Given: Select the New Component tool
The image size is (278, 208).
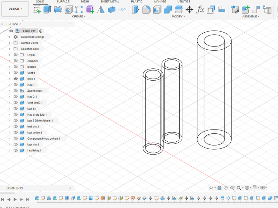Looking at the screenshot, I should click(x=246, y=9).
